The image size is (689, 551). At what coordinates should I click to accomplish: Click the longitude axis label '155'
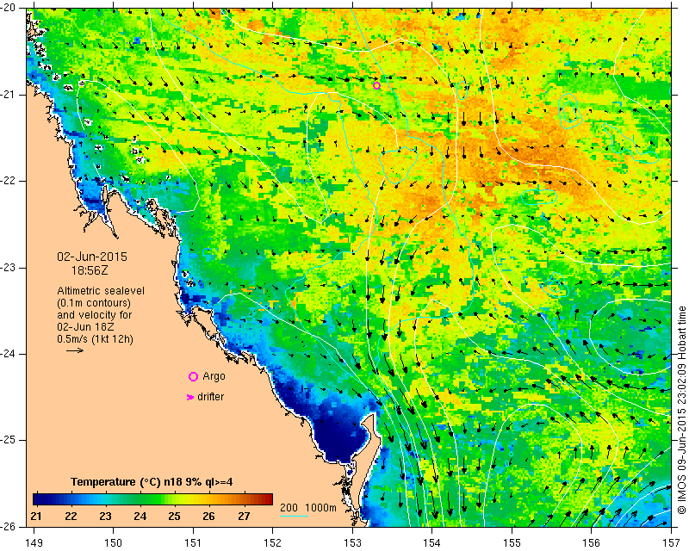point(512,543)
